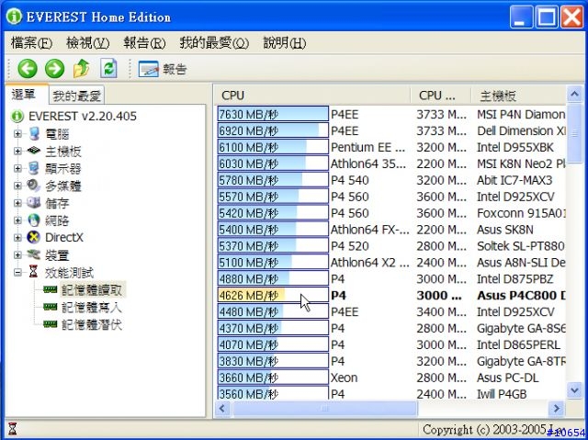Select the 效能測試 hourglass benchmark icon
This screenshot has width=588, height=440.
coord(33,272)
